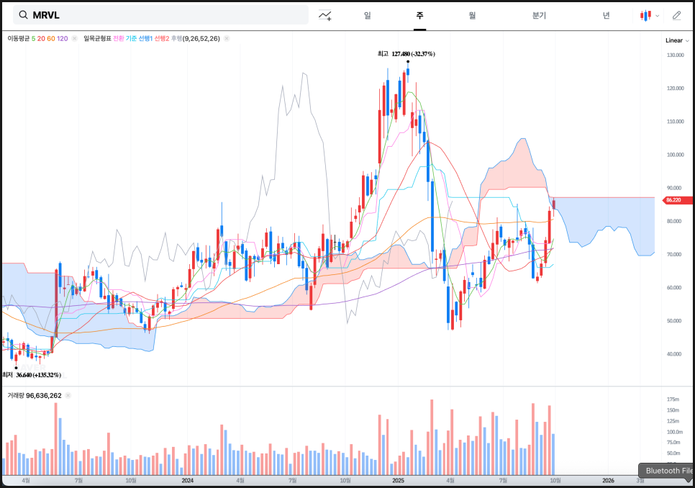Click the search magnifier icon

click(x=24, y=15)
